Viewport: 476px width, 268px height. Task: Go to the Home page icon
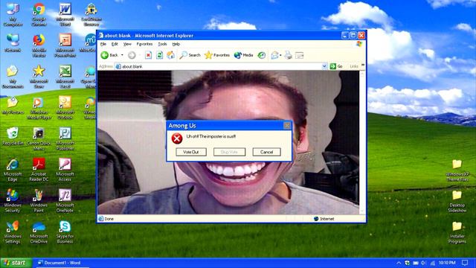coord(170,55)
